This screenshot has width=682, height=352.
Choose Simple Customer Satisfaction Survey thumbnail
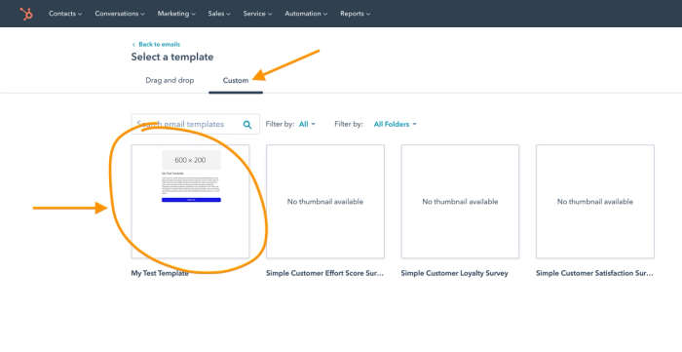tap(595, 202)
